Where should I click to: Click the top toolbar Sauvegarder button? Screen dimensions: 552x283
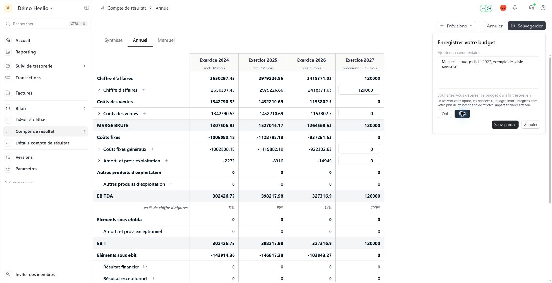tap(526, 26)
